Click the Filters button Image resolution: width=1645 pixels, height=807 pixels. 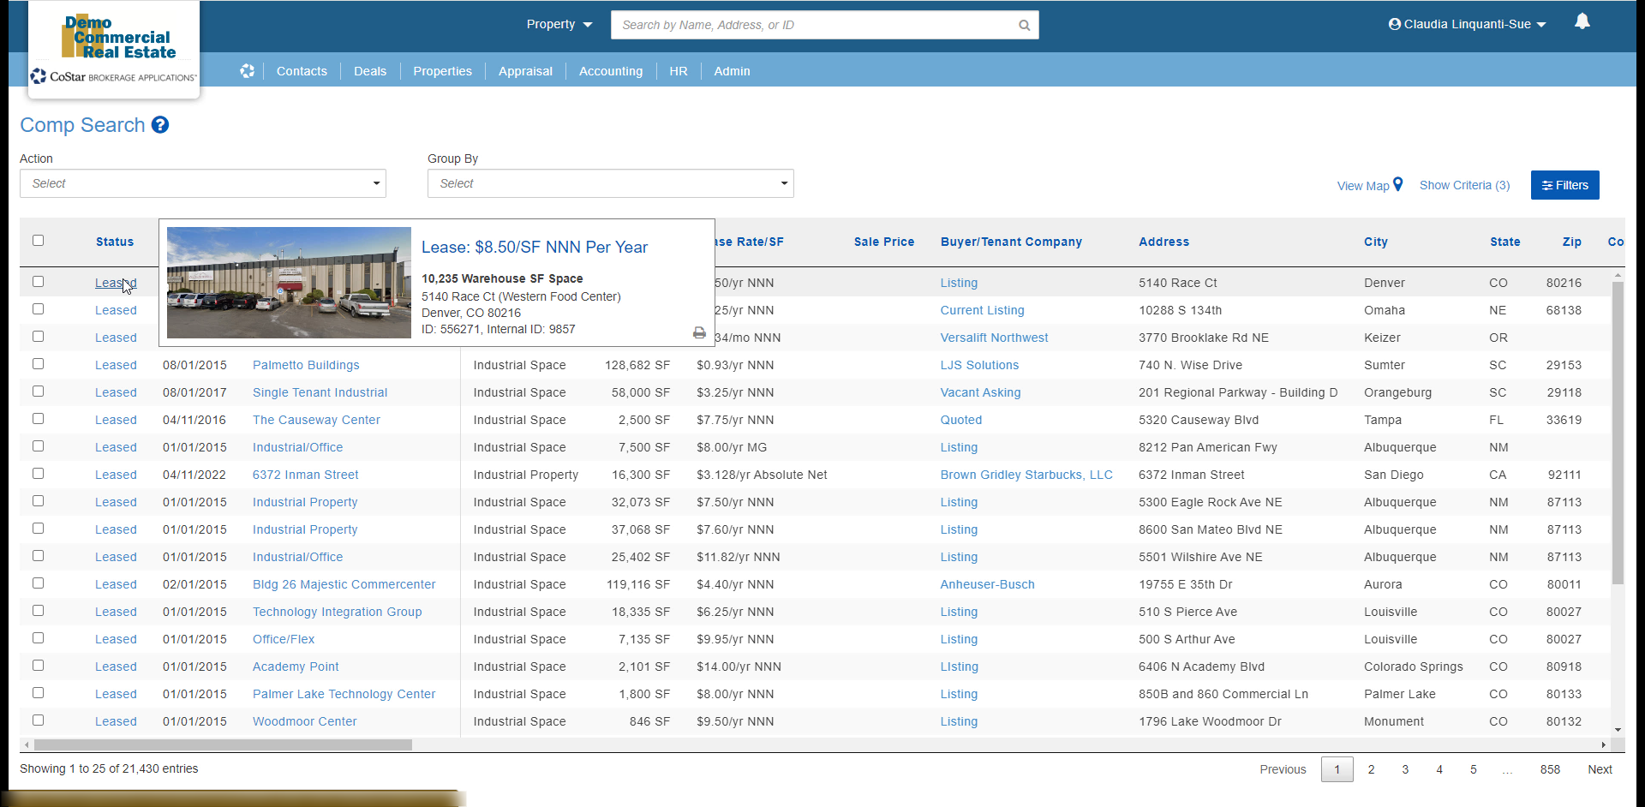coord(1564,185)
